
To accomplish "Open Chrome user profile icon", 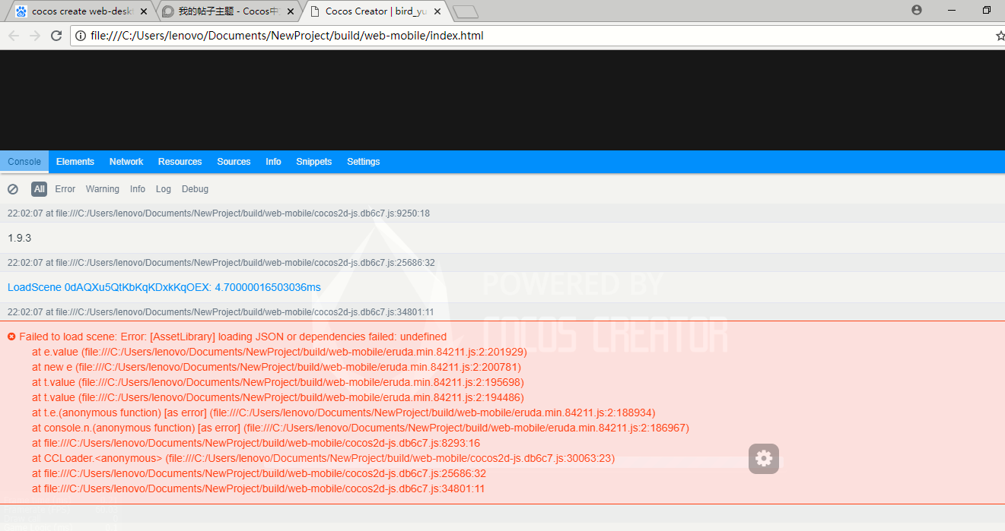I will [916, 10].
